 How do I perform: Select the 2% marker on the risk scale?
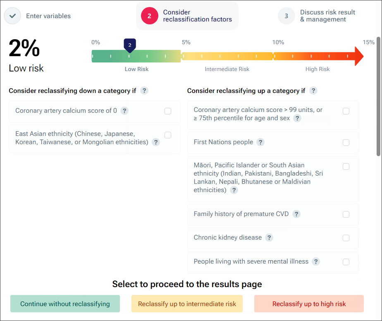[130, 45]
